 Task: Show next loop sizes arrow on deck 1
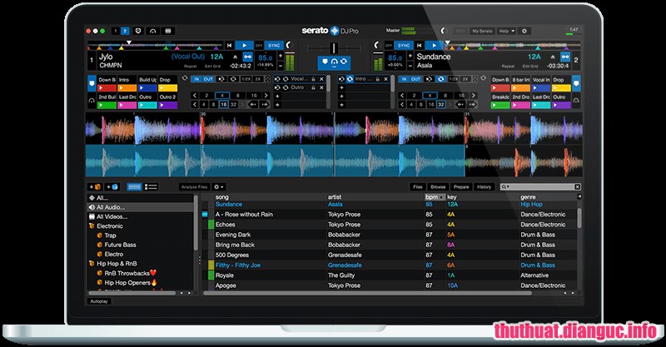pyautogui.click(x=266, y=96)
